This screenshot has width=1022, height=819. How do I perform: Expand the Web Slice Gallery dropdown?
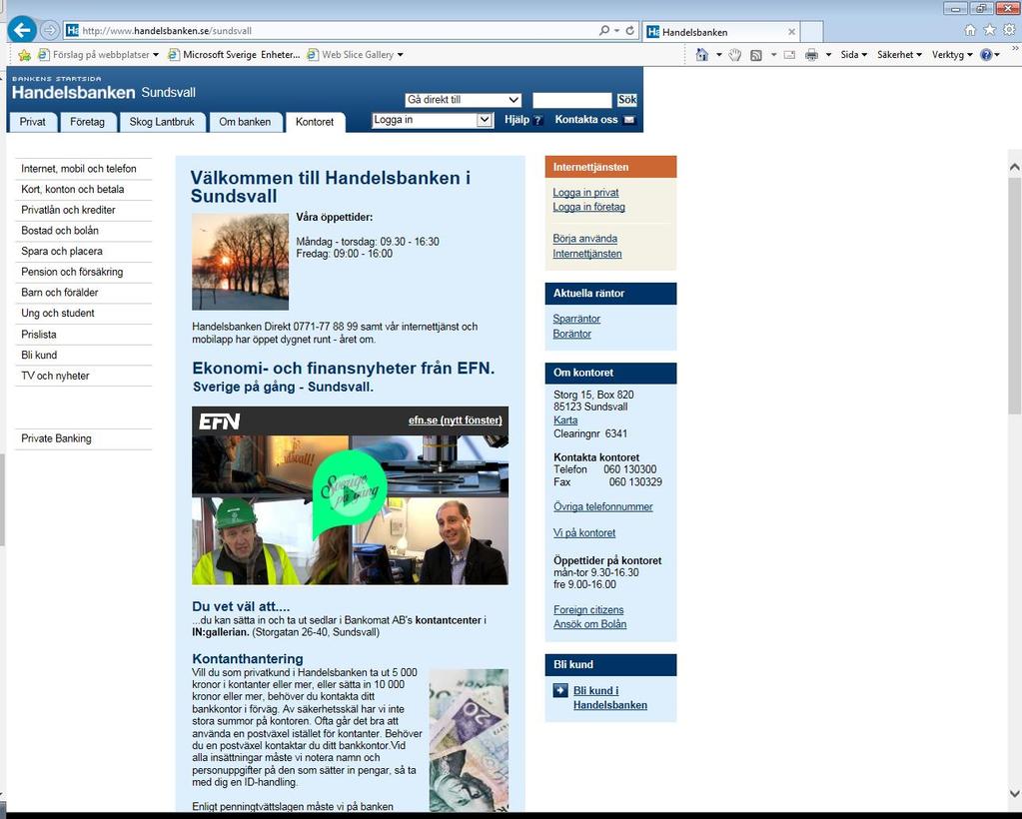point(401,55)
